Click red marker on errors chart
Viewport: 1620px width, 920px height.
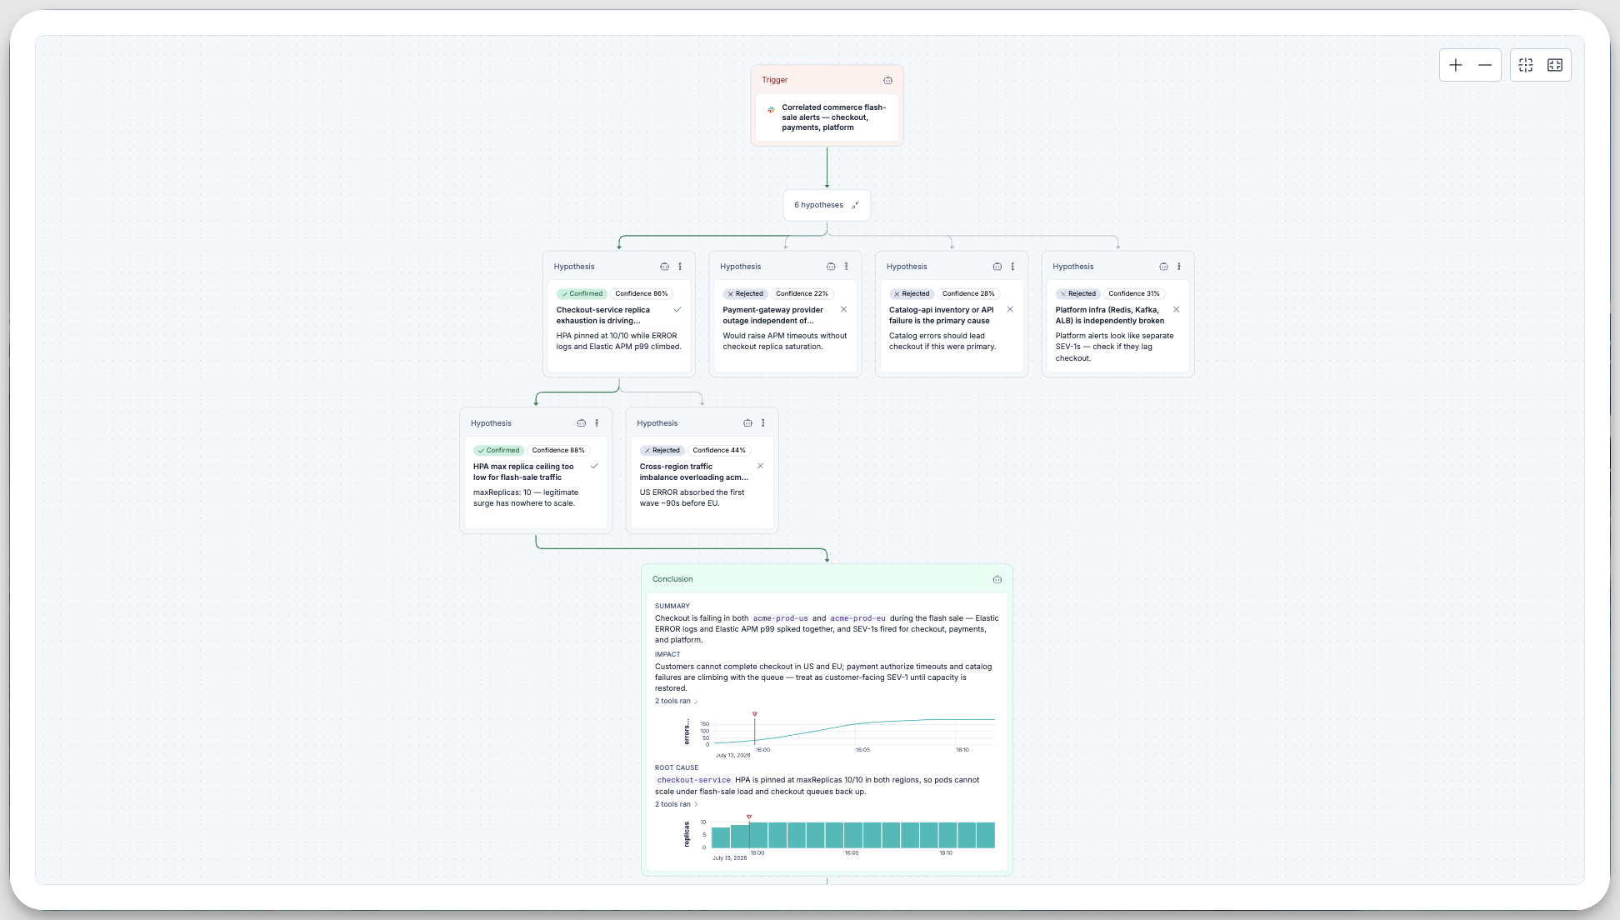[x=755, y=714]
